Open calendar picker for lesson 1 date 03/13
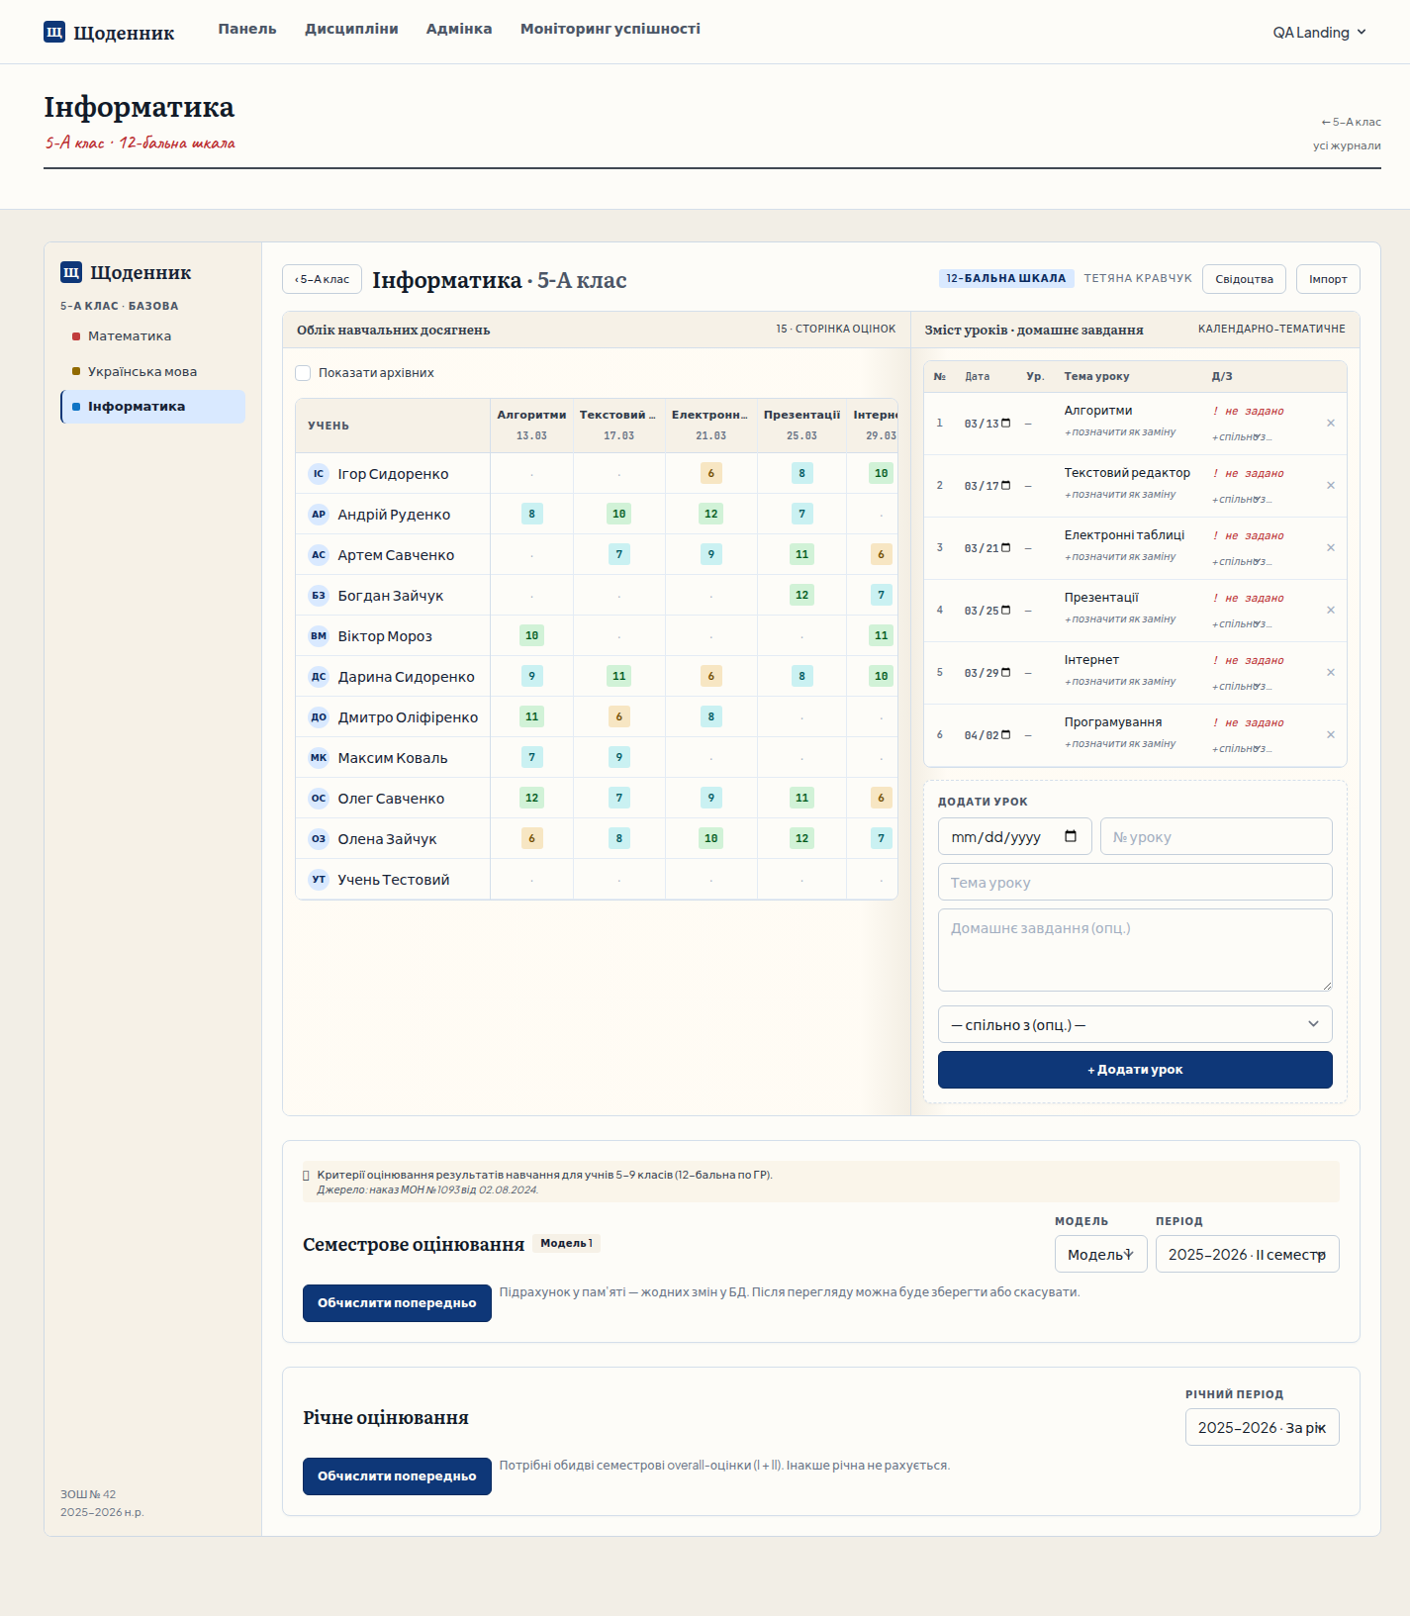 tap(1006, 423)
